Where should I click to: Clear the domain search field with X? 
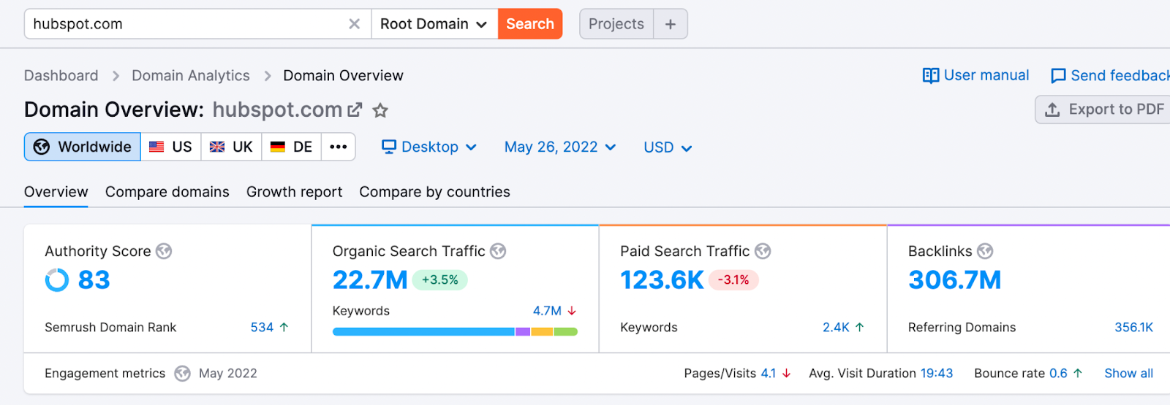pyautogui.click(x=354, y=24)
